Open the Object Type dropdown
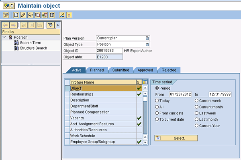241x160 pixels. (147, 44)
